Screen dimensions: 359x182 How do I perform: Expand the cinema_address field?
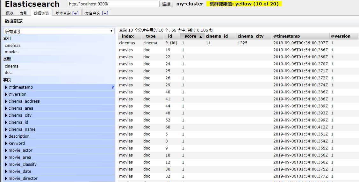pyautogui.click(x=6, y=101)
